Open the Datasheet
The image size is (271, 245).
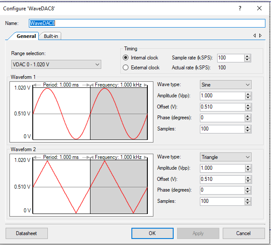click(26, 233)
